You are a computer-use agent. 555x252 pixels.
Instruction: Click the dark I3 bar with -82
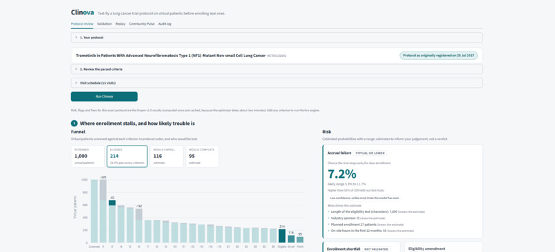tap(112, 203)
